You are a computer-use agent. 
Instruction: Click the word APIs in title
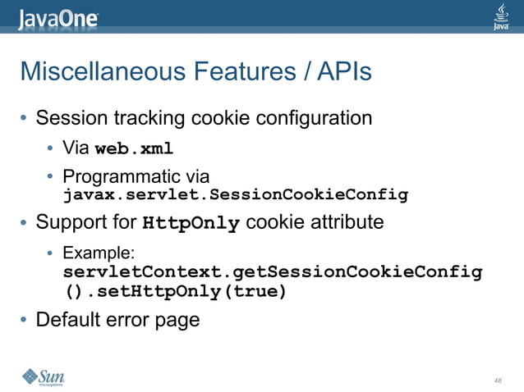tap(345, 71)
